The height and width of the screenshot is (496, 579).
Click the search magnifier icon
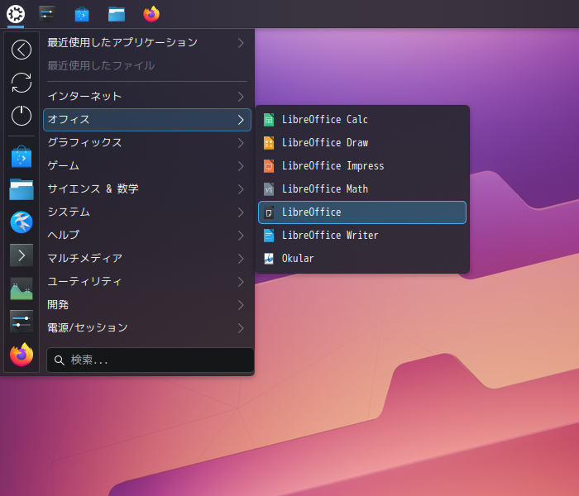point(59,360)
